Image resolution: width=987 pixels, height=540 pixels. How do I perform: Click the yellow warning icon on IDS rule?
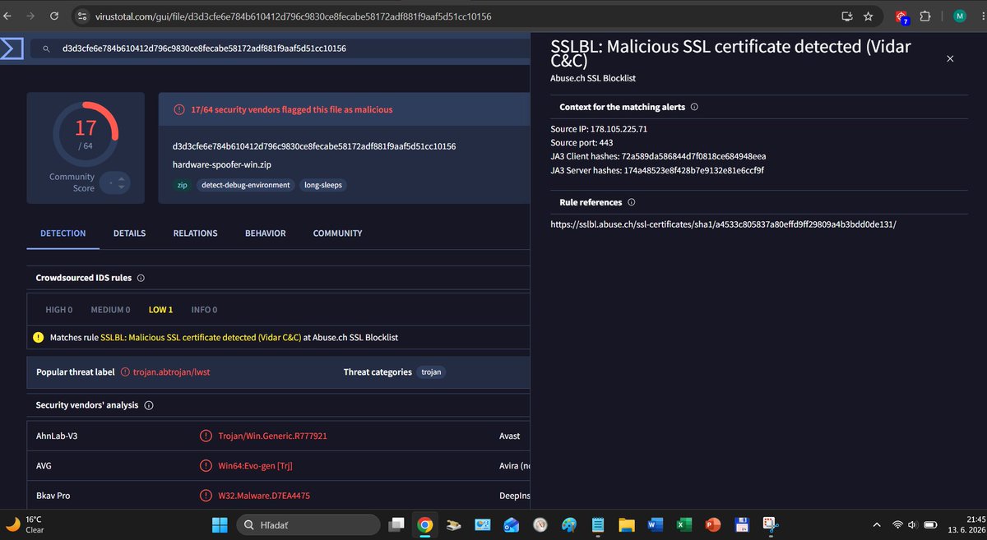39,337
